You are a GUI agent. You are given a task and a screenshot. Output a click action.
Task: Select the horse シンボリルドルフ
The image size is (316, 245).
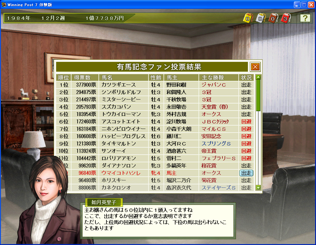click(121, 92)
